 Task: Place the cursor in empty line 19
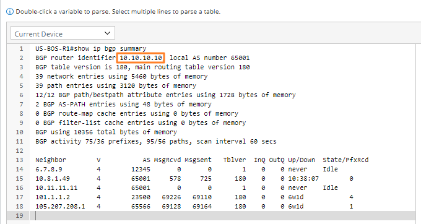pyautogui.click(x=223, y=216)
